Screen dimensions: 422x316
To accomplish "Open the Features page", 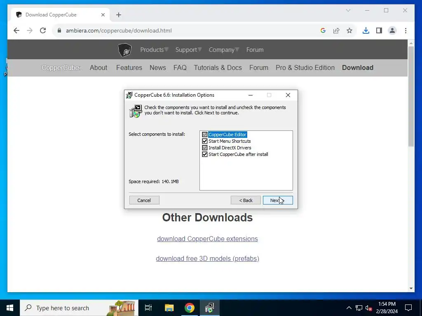I will point(129,68).
